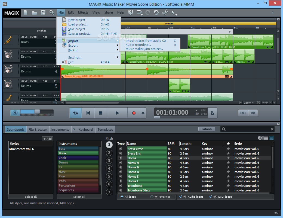Jump to start with the rewind button
Image resolution: width=283 pixels, height=218 pixels.
coord(88,113)
